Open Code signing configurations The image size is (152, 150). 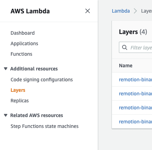click(42, 80)
